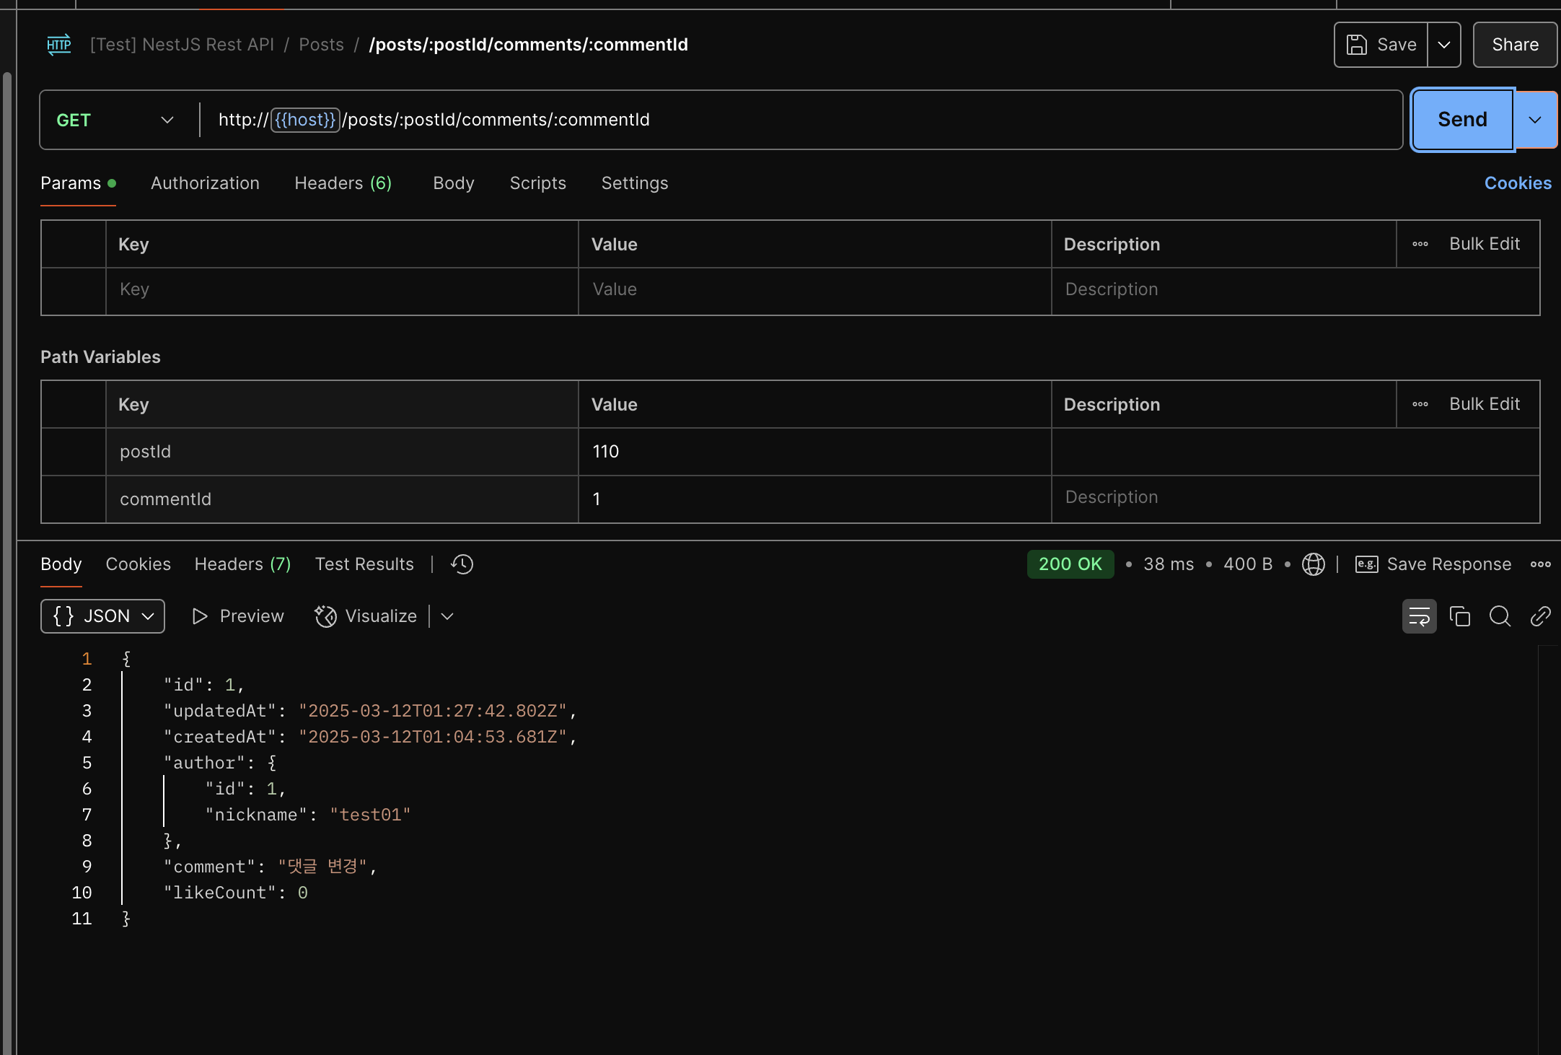Image resolution: width=1561 pixels, height=1055 pixels.
Task: Click the Preview response button
Action: pos(238,616)
